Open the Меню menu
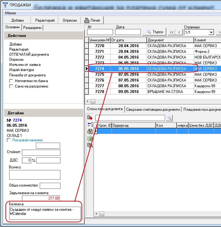Viewport: 221px width, 227px height. tap(10, 13)
